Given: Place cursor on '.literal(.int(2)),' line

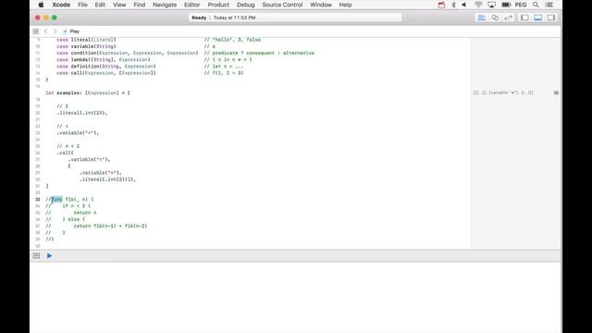Looking at the screenshot, I should (82, 113).
